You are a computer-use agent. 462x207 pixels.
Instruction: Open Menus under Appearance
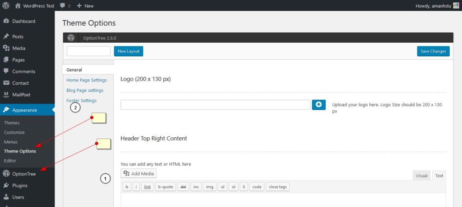[11, 142]
